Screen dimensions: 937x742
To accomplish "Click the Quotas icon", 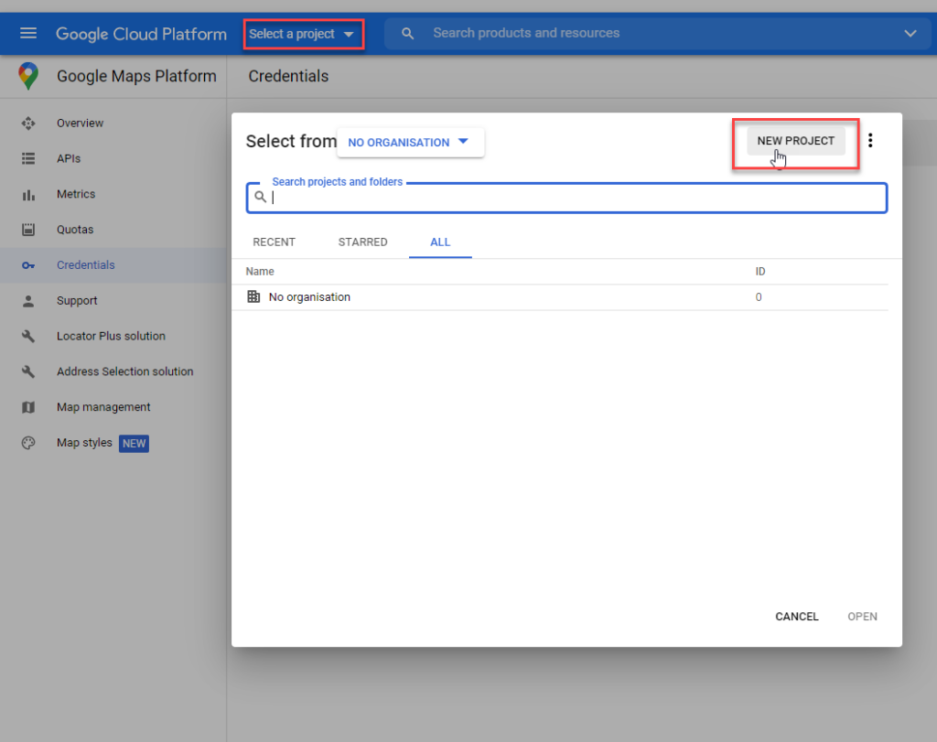I will click(x=28, y=229).
